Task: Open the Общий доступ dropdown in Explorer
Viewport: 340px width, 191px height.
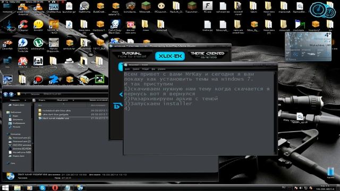Action: [65, 100]
